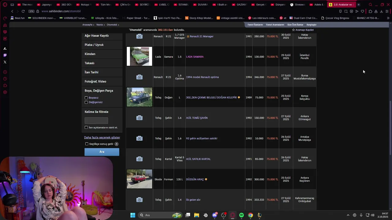Open League of Legends taskbar icon
This screenshot has height=220, width=392.
coord(259,215)
